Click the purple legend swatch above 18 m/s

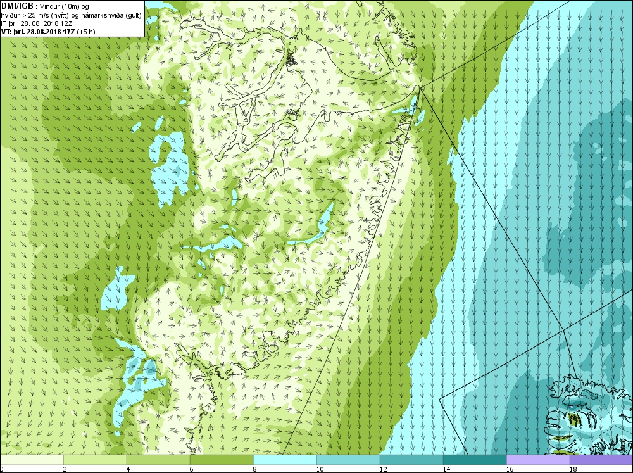[601, 460]
